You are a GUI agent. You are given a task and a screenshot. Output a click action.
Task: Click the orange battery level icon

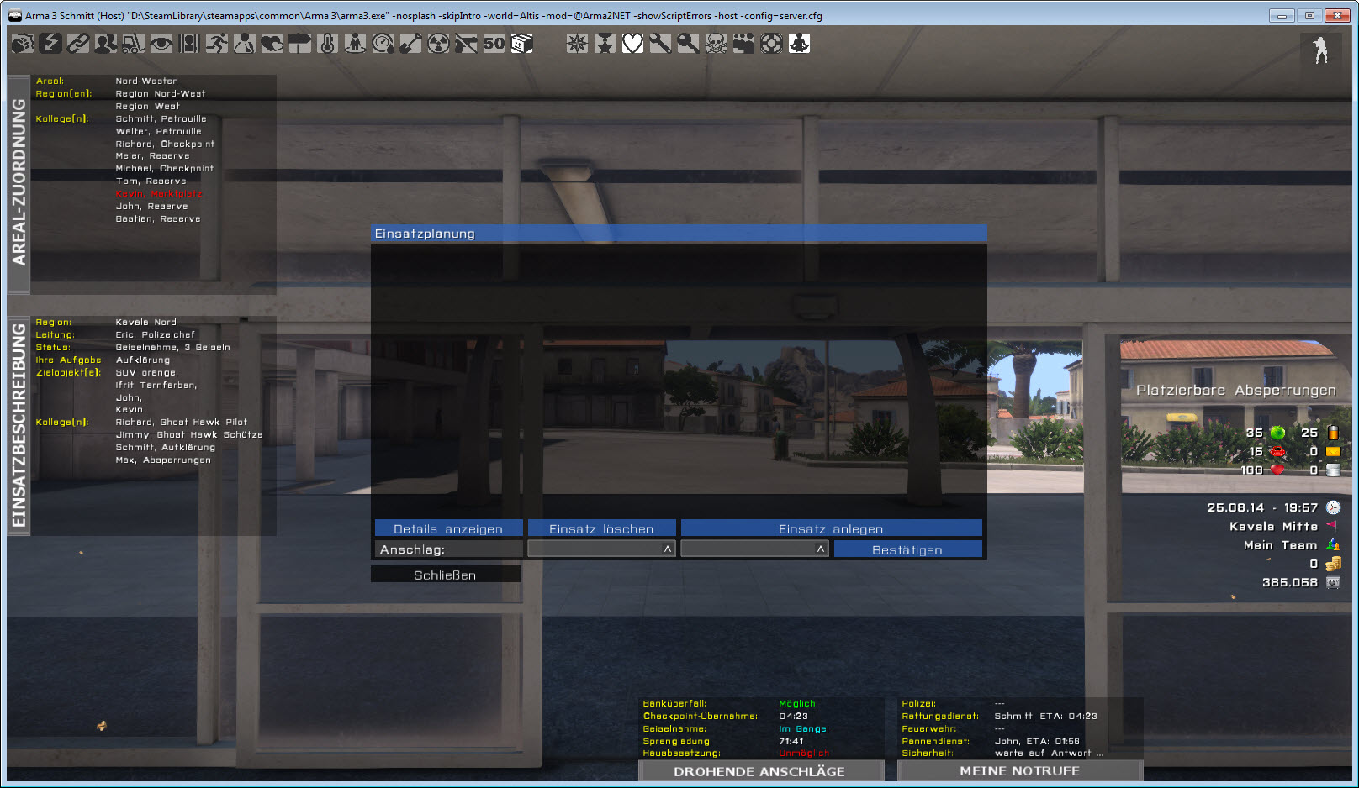(1333, 433)
